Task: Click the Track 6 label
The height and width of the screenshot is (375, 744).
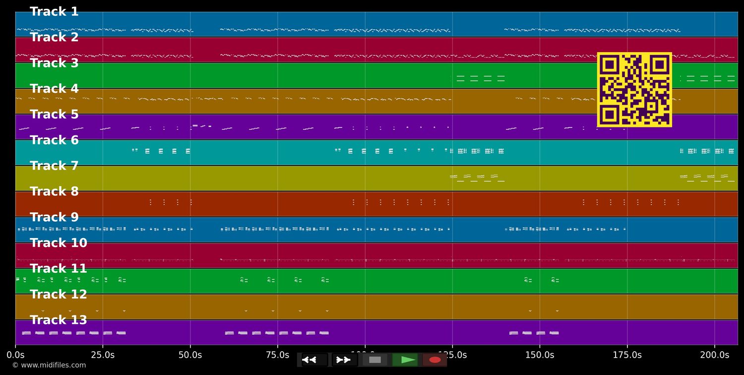Action: pyautogui.click(x=54, y=140)
